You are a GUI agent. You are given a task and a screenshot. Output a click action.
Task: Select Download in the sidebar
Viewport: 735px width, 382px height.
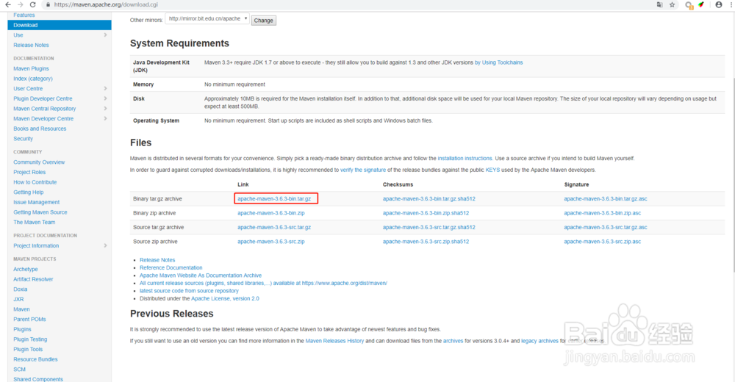click(x=60, y=25)
